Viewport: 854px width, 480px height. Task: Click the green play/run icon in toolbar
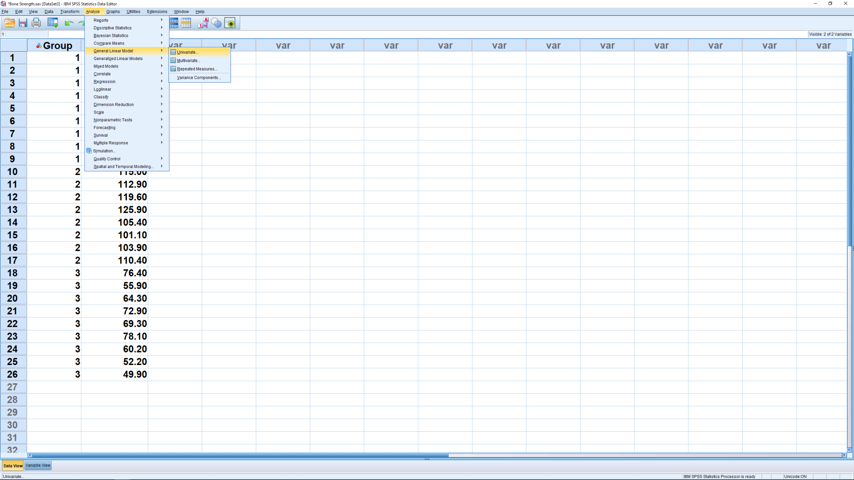[x=231, y=23]
